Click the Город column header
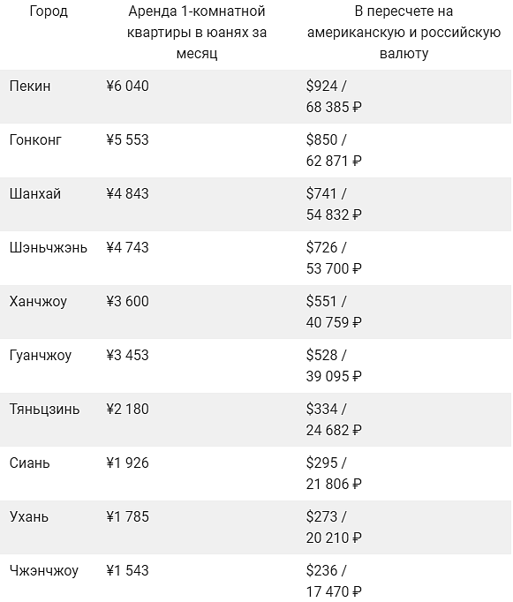Image resolution: width=513 pixels, height=602 pixels. (x=49, y=11)
